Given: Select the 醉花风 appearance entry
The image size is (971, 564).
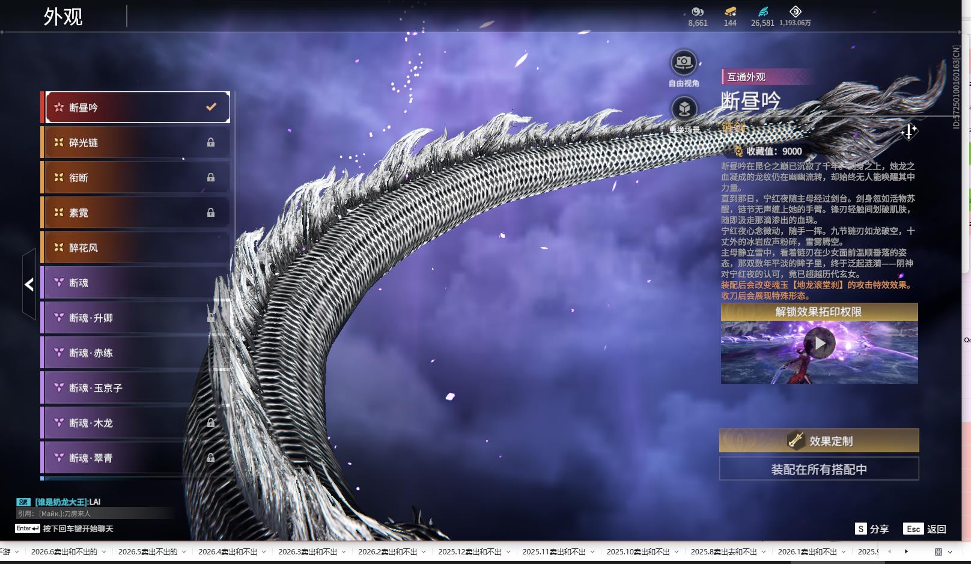Looking at the screenshot, I should (x=136, y=247).
